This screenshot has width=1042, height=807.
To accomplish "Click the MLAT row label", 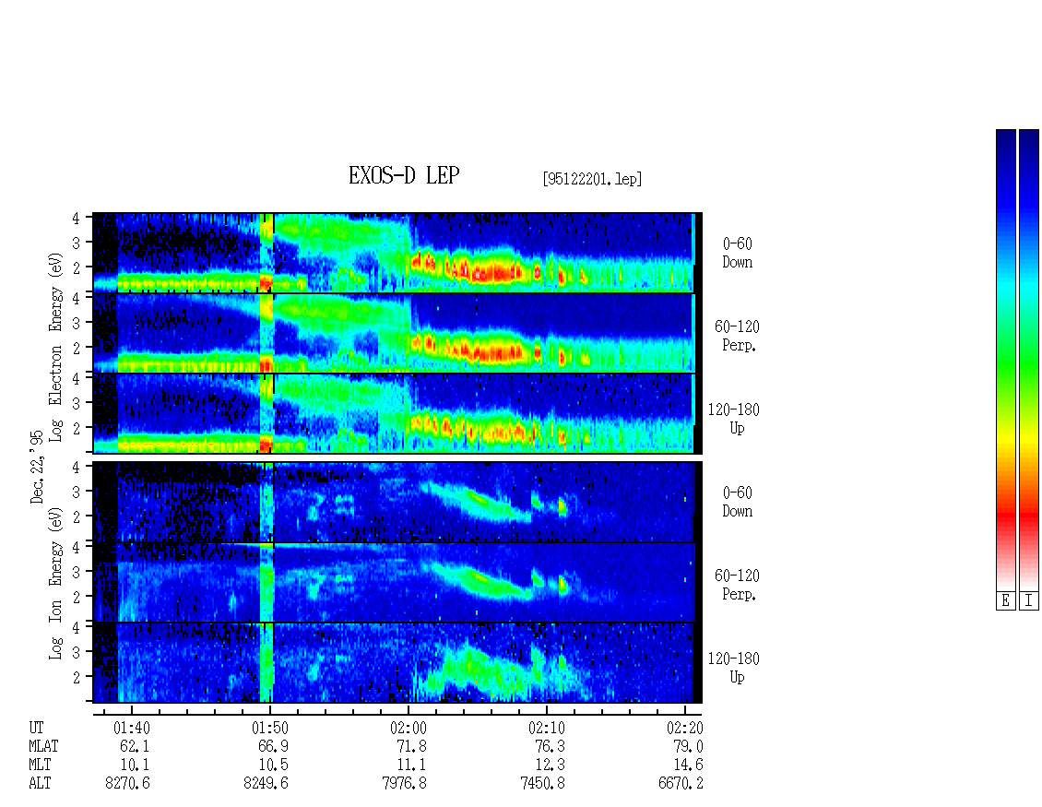I will (43, 746).
